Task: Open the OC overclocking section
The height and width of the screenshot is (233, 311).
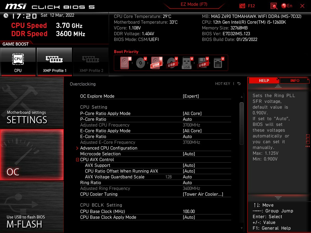Action: (x=32, y=155)
